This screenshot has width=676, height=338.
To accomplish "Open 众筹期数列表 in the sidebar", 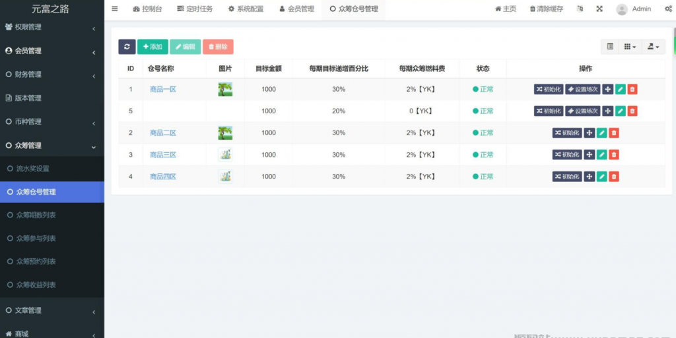I will tap(51, 215).
